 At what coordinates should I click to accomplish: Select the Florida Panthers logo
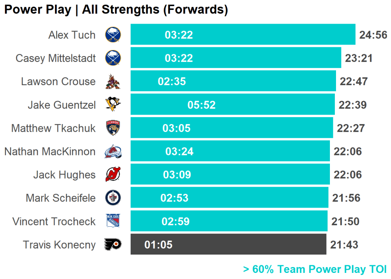tap(113, 128)
